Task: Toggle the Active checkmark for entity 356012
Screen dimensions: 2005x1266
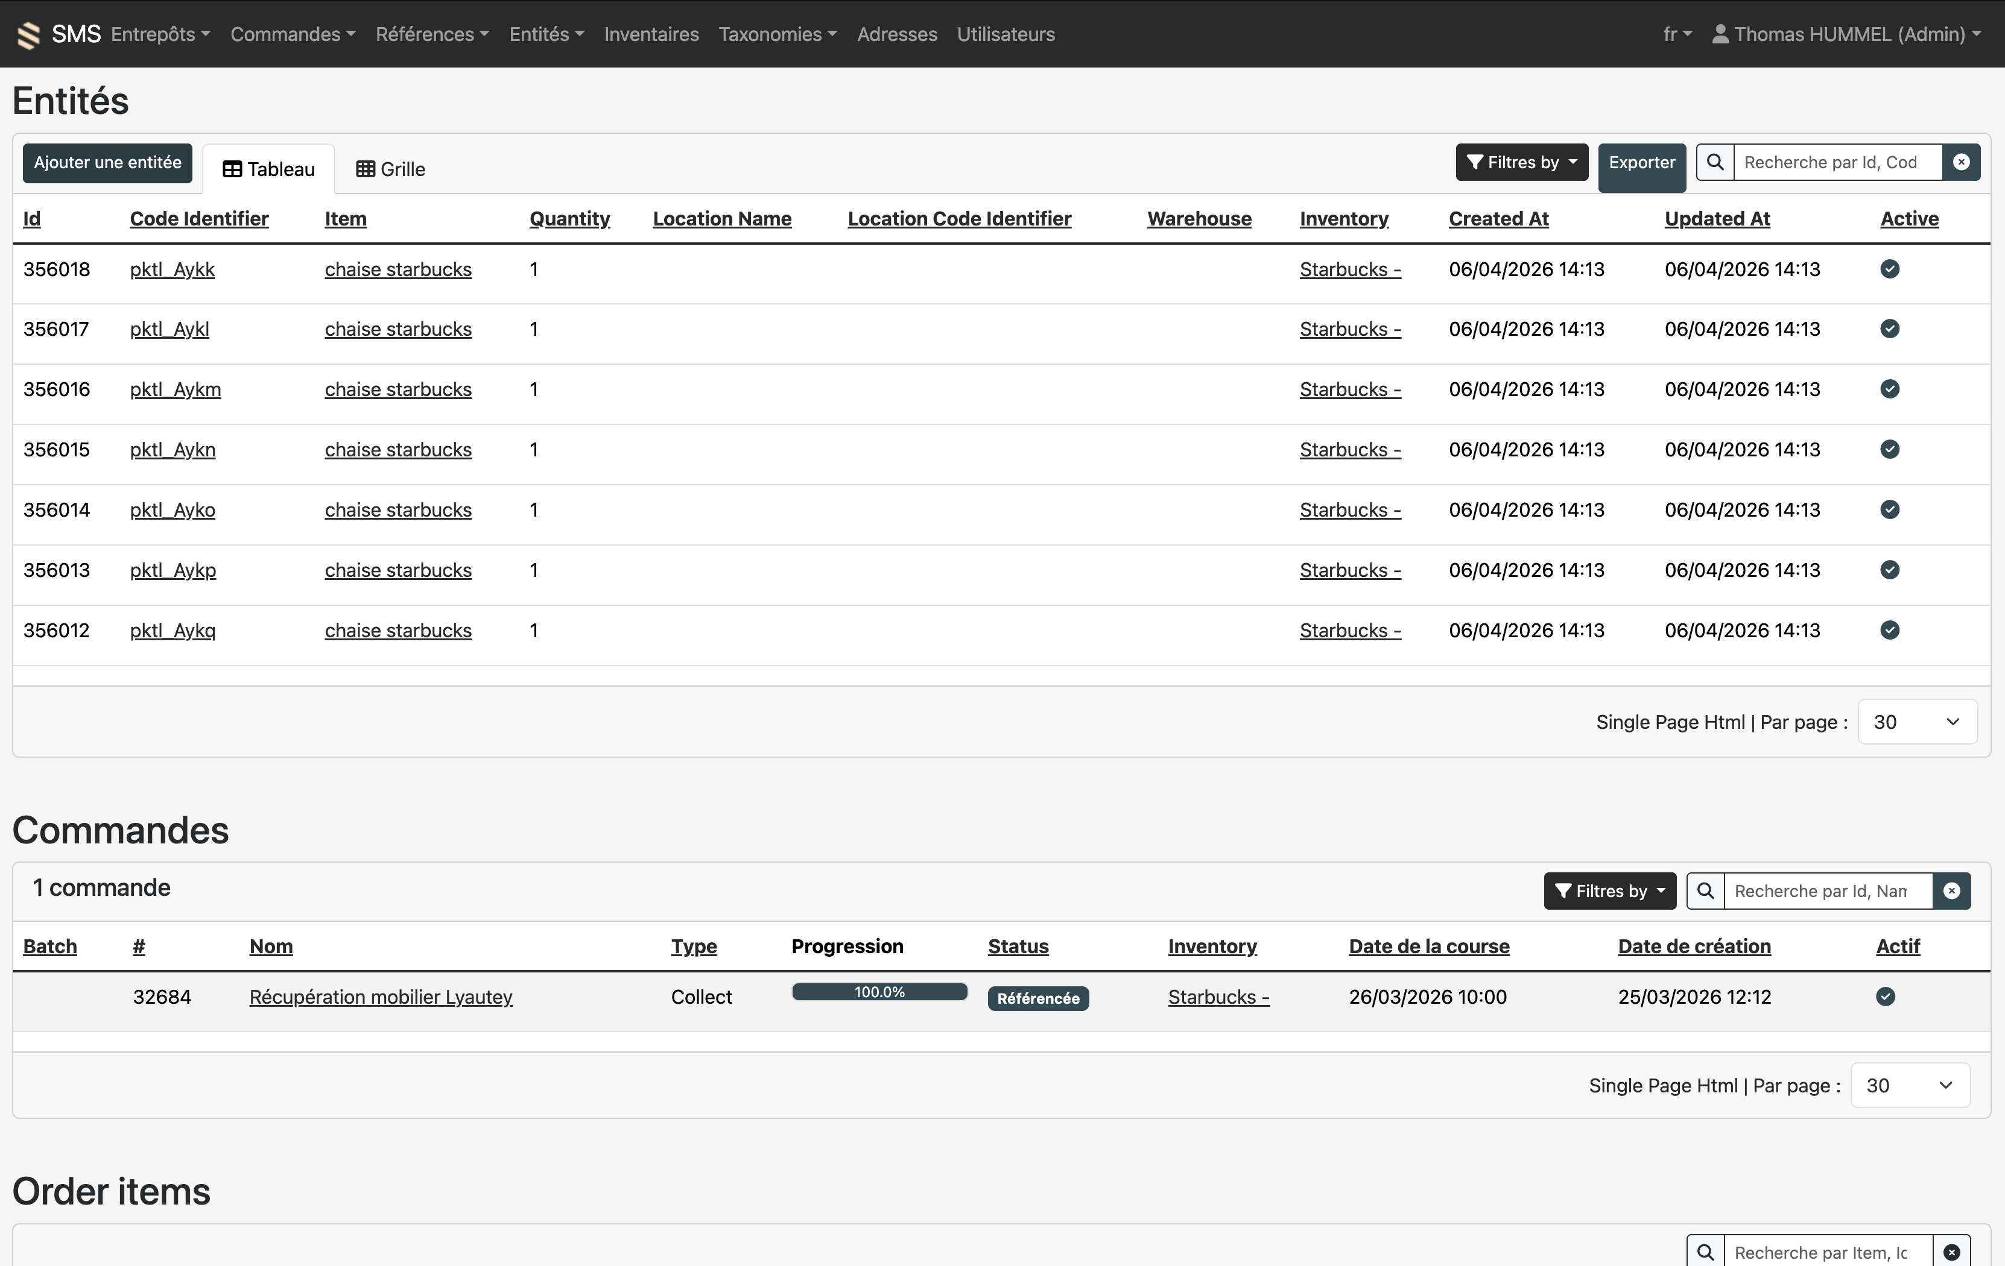Action: [1889, 630]
